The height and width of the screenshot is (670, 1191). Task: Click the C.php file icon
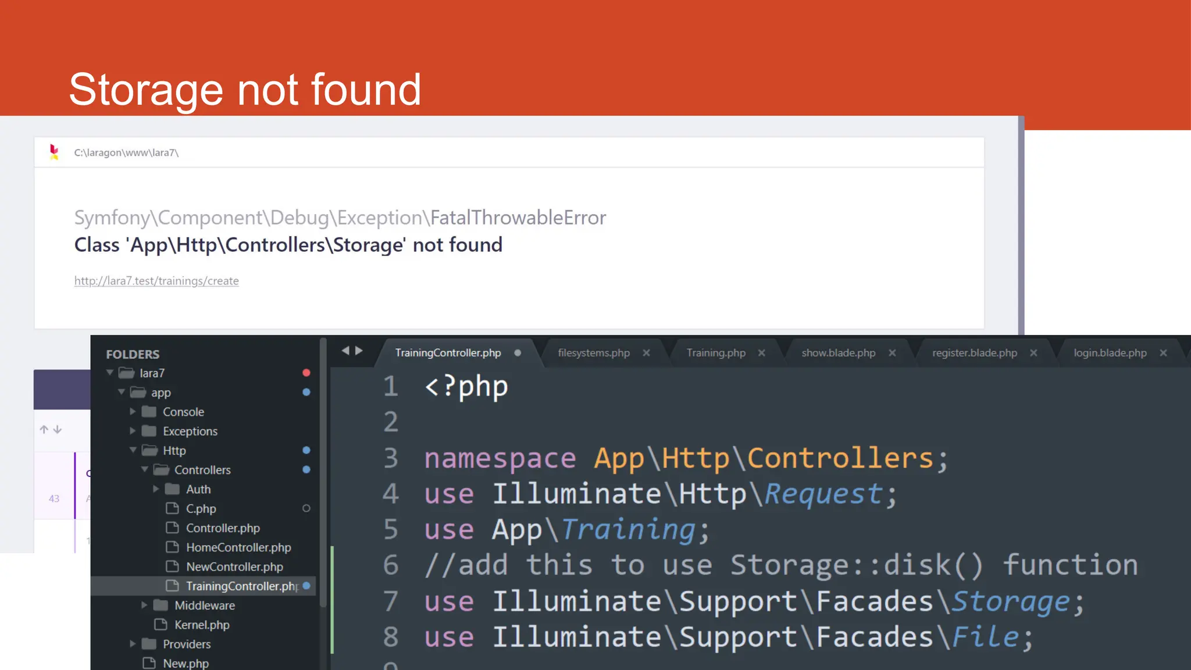point(172,508)
